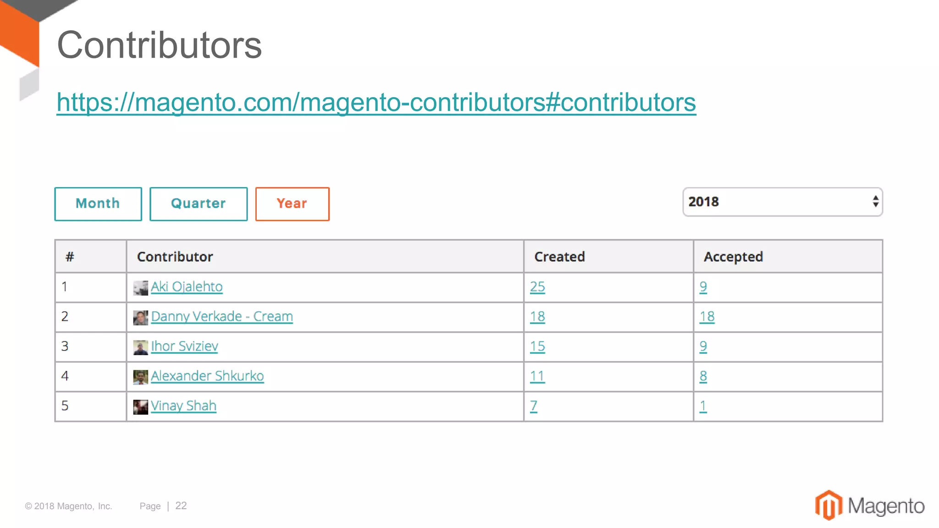Click the Created column header

(x=559, y=257)
